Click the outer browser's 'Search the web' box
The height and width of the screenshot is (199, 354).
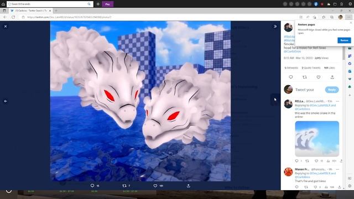[50, 4]
